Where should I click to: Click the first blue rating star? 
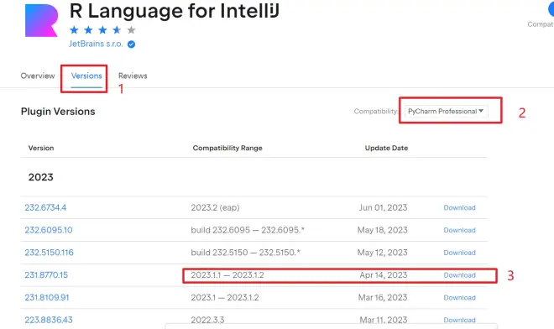pyautogui.click(x=74, y=30)
